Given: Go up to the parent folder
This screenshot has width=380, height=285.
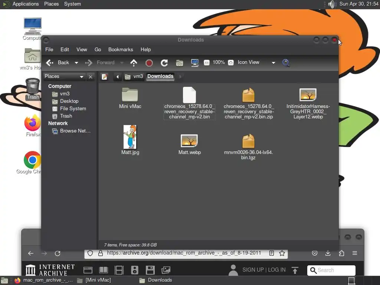Looking at the screenshot, I should [134, 63].
